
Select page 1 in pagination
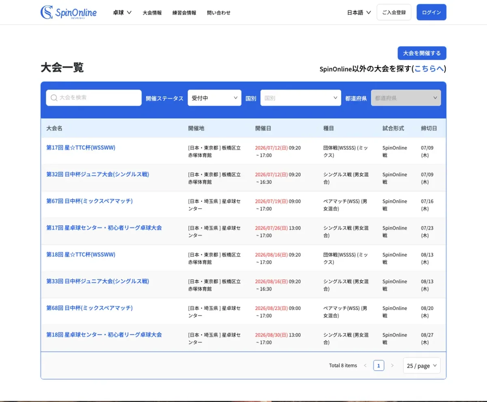[x=379, y=365]
